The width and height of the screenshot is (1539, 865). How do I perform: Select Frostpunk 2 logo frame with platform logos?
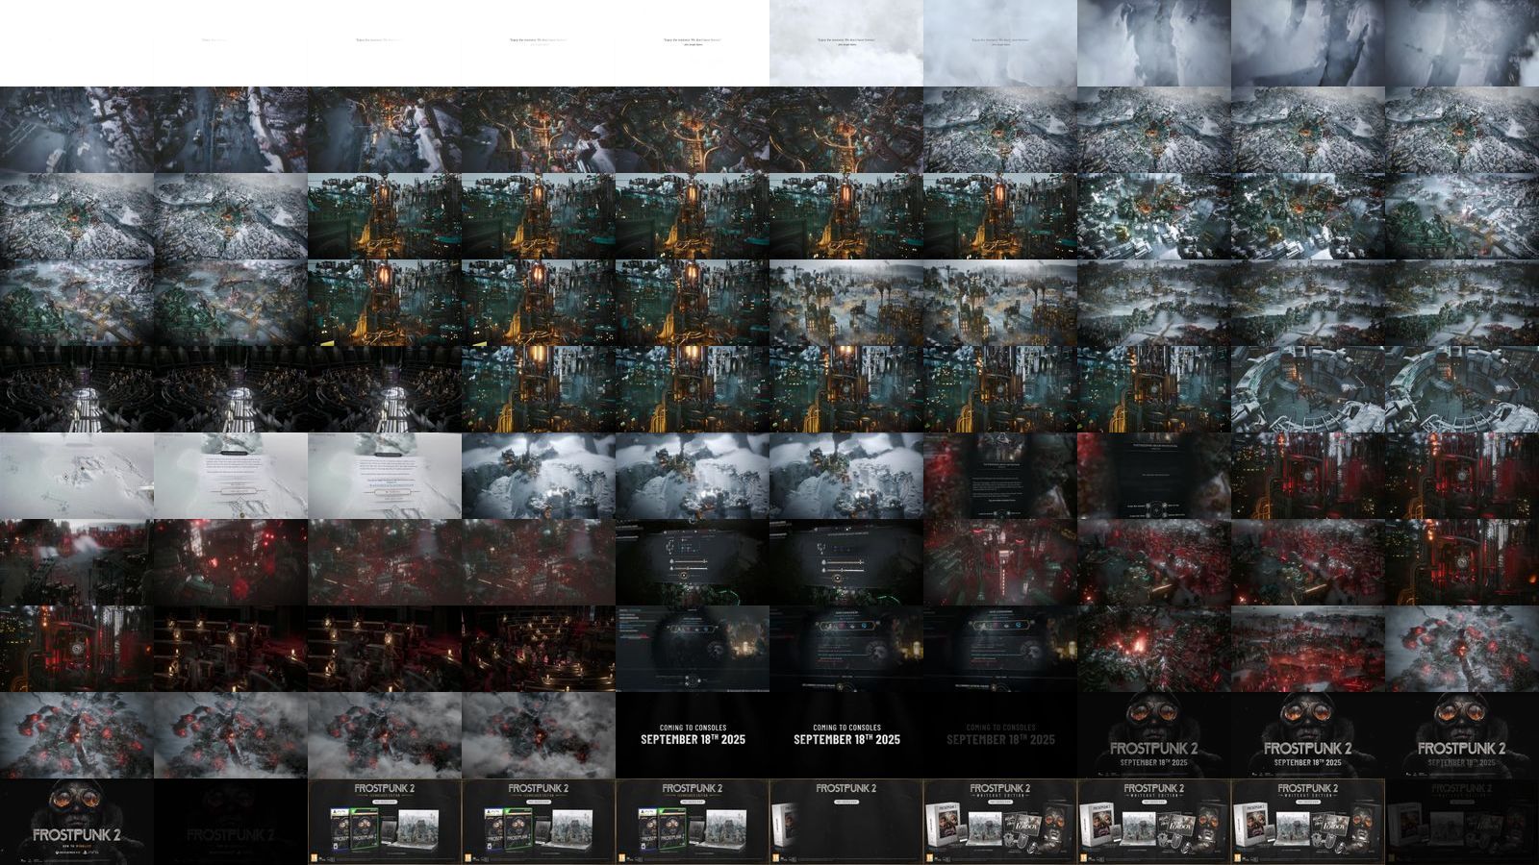tap(77, 822)
